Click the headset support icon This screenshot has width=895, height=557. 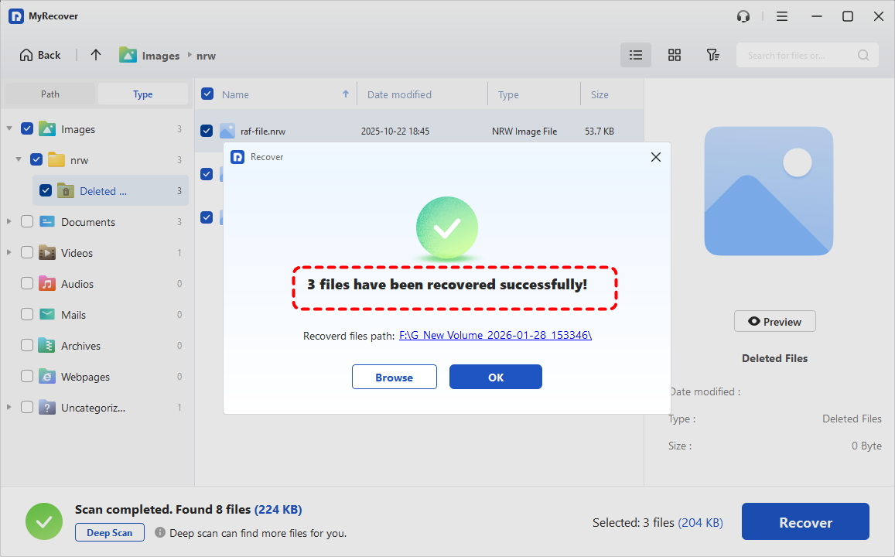pyautogui.click(x=743, y=16)
